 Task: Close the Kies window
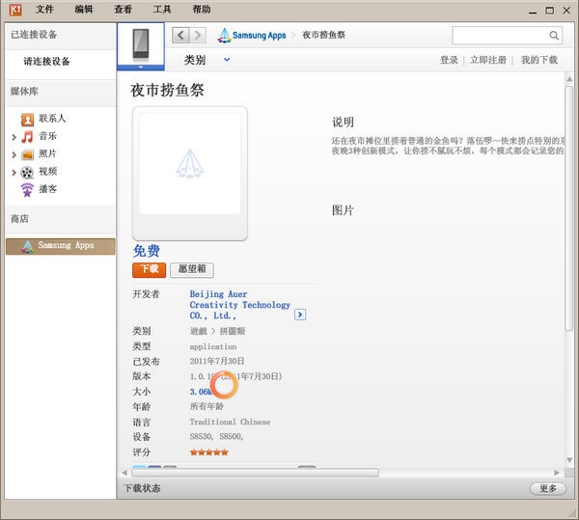[x=566, y=11]
